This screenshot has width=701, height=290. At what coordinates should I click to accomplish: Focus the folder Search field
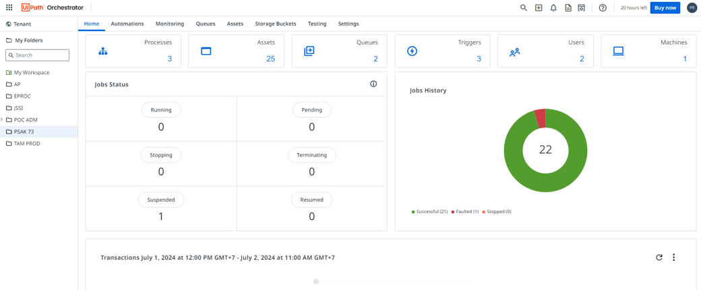37,55
